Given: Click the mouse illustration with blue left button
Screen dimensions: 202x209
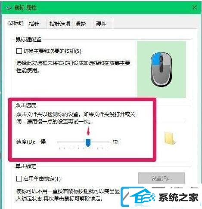Looking at the screenshot, I should 161,69.
